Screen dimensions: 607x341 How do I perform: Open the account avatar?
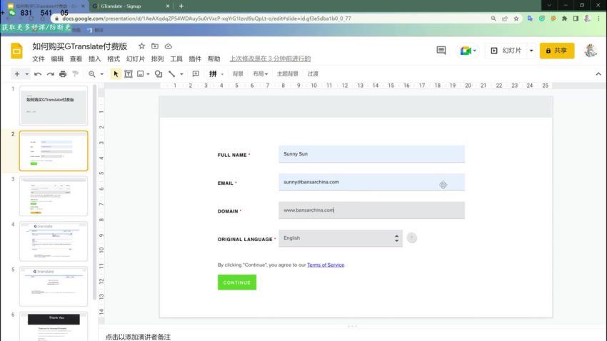point(591,51)
